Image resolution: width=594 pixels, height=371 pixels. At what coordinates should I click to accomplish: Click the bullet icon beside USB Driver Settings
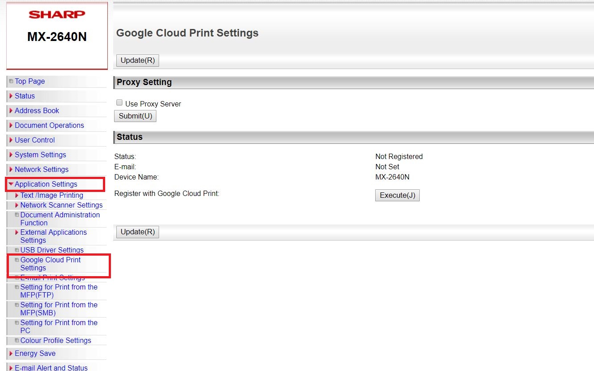(x=17, y=250)
